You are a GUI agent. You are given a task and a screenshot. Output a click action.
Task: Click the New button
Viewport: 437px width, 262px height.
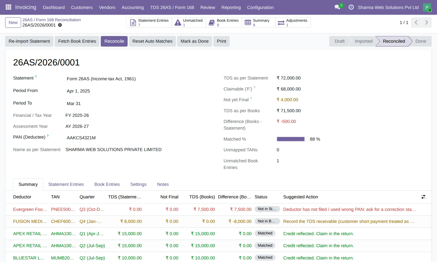coord(13,22)
